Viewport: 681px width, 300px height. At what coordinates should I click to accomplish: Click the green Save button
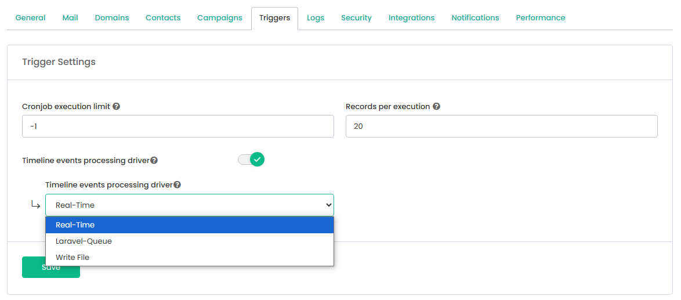[51, 267]
